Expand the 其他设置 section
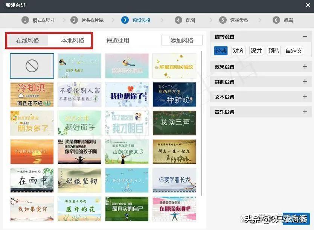The image size is (314, 230). [305, 82]
